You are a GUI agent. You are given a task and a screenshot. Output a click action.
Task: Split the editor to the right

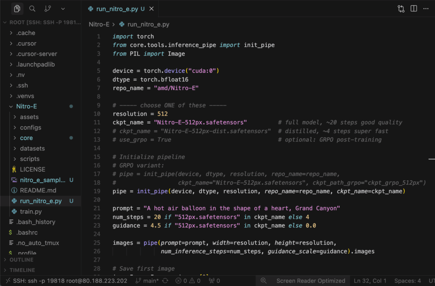point(414,8)
